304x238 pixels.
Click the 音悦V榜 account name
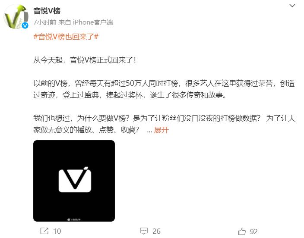coord(47,11)
